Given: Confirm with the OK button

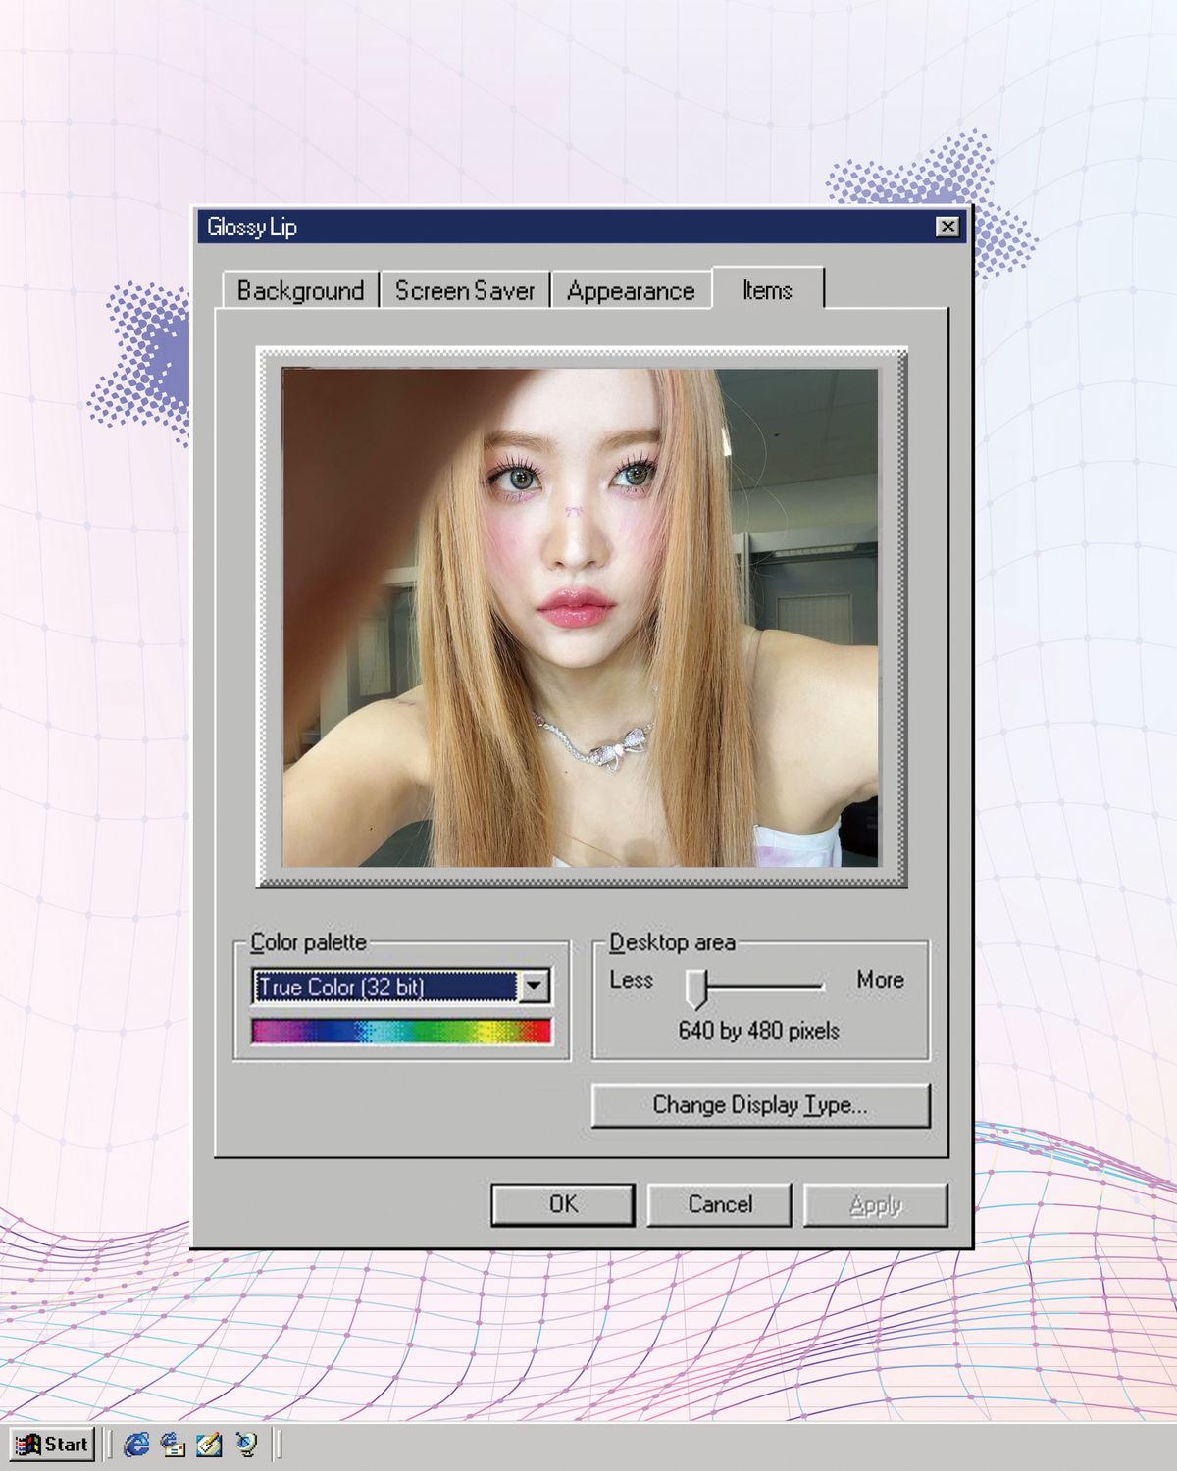Looking at the screenshot, I should pos(563,1204).
